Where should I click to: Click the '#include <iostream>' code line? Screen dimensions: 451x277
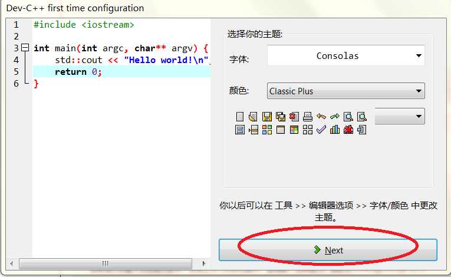(x=84, y=25)
